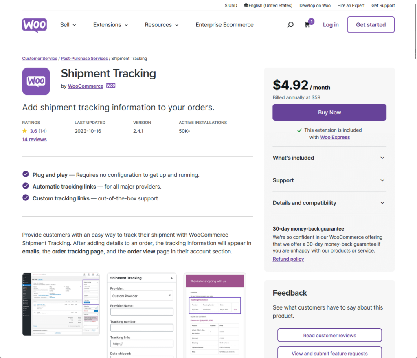
Task: Open the order edit screenshot thumbnail
Action: click(x=61, y=304)
